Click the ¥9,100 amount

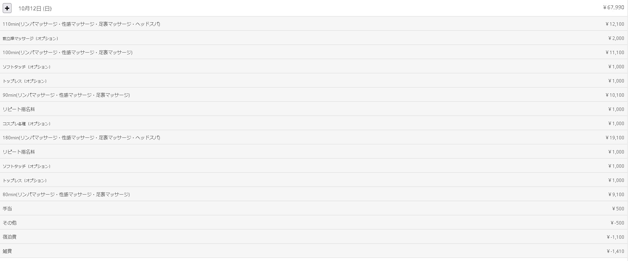[x=616, y=194]
